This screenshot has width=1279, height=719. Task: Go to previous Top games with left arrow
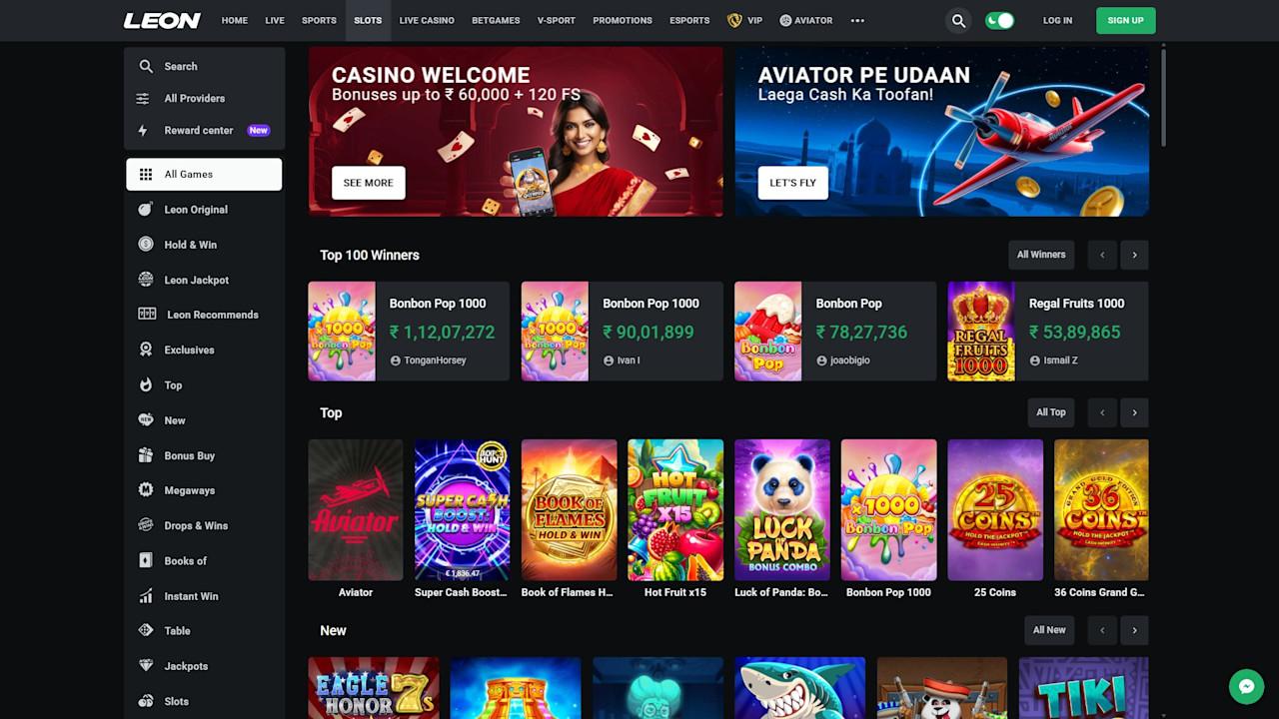click(x=1102, y=412)
